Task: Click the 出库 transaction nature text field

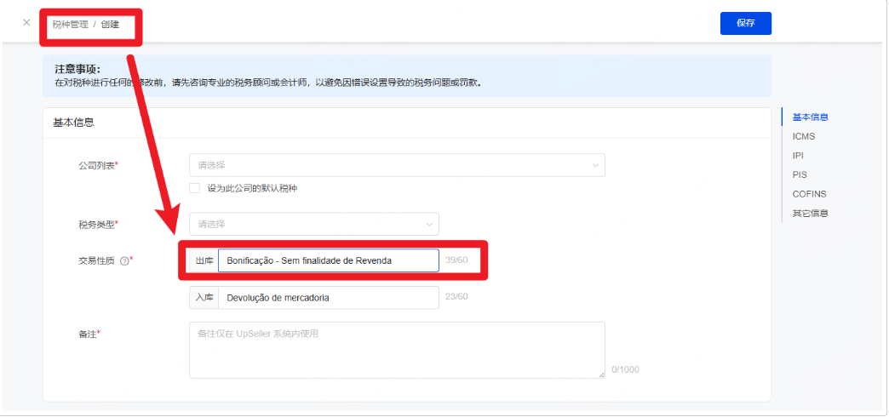Action: coord(329,260)
